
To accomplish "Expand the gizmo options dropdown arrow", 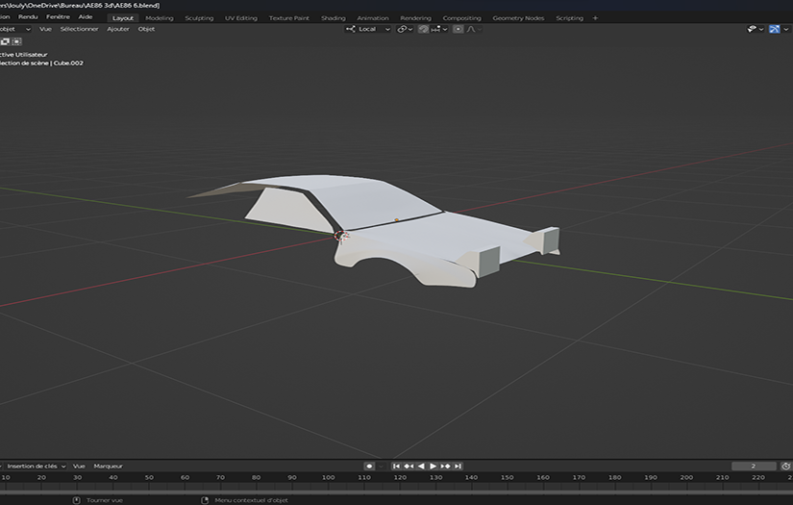I will tap(786, 30).
